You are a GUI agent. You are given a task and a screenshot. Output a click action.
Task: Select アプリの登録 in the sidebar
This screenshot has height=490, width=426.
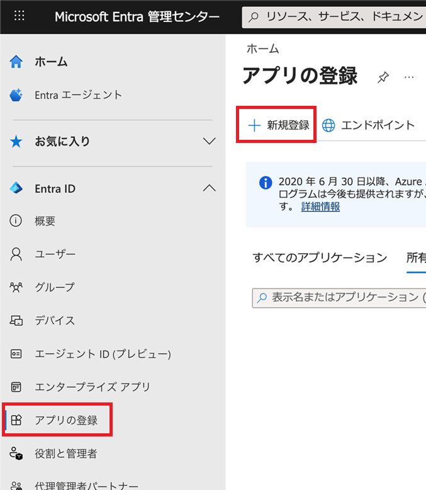pos(65,420)
